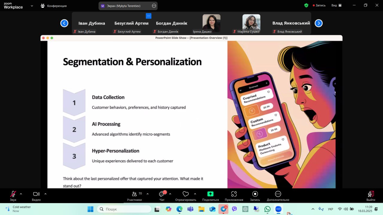383x215 pixels.
Task: Open reactions with Отреагировать heart icon
Action: 186,196
